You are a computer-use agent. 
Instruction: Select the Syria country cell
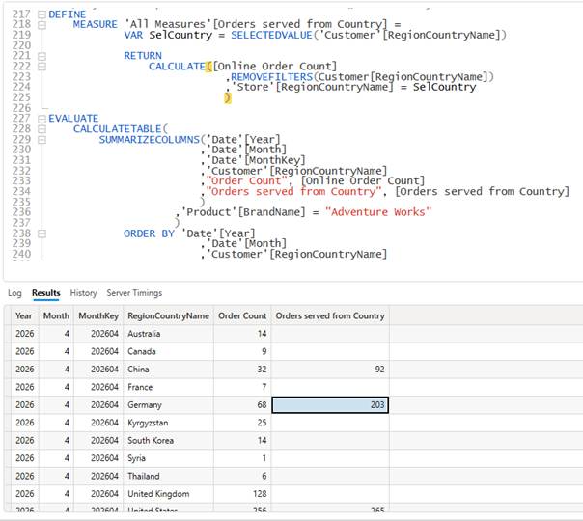pyautogui.click(x=168, y=458)
